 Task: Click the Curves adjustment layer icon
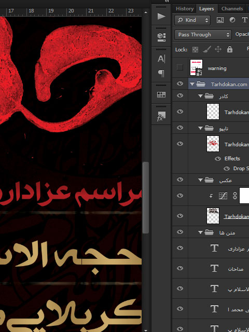(x=223, y=196)
